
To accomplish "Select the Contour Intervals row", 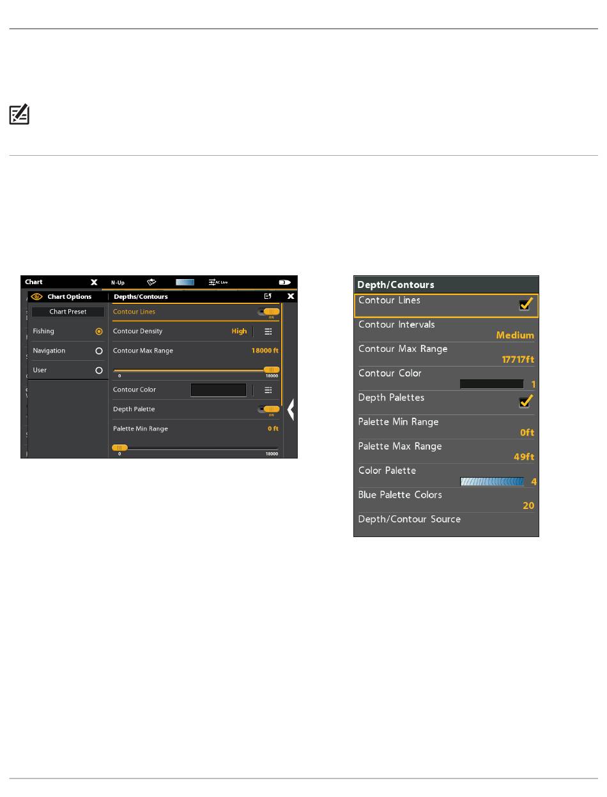I will tap(446, 330).
